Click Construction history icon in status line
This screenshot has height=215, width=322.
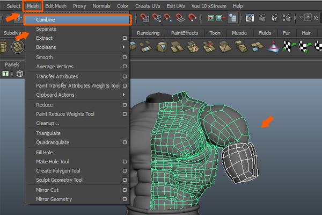click(232, 18)
